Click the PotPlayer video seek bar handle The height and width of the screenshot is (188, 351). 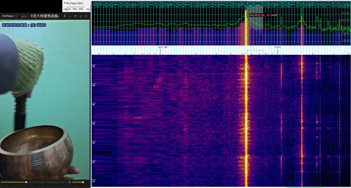click(x=26, y=182)
